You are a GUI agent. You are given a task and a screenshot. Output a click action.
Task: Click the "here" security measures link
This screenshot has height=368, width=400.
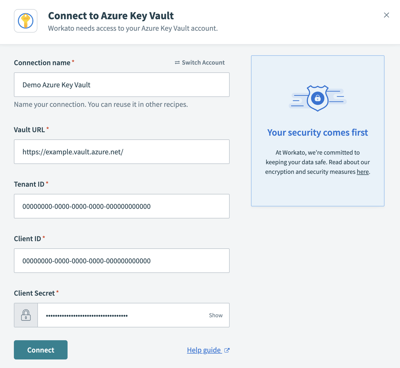(x=362, y=172)
